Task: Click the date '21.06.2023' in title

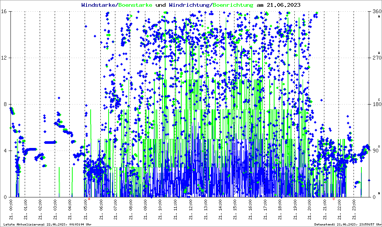Action: click(284, 5)
